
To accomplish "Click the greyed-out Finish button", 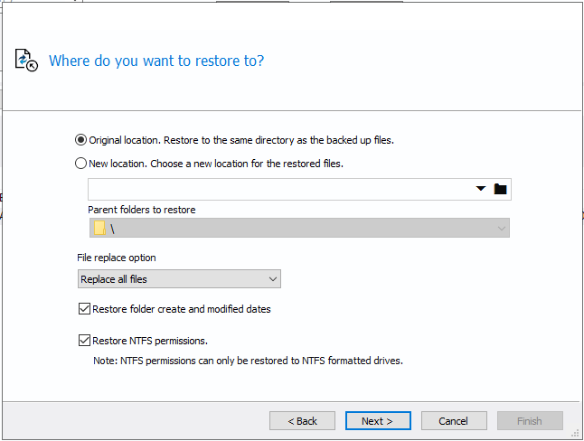I will [530, 421].
